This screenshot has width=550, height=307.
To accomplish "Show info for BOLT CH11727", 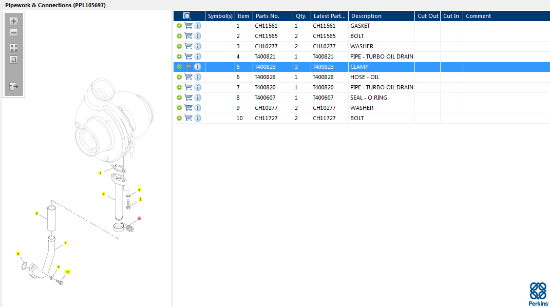I will pos(198,118).
